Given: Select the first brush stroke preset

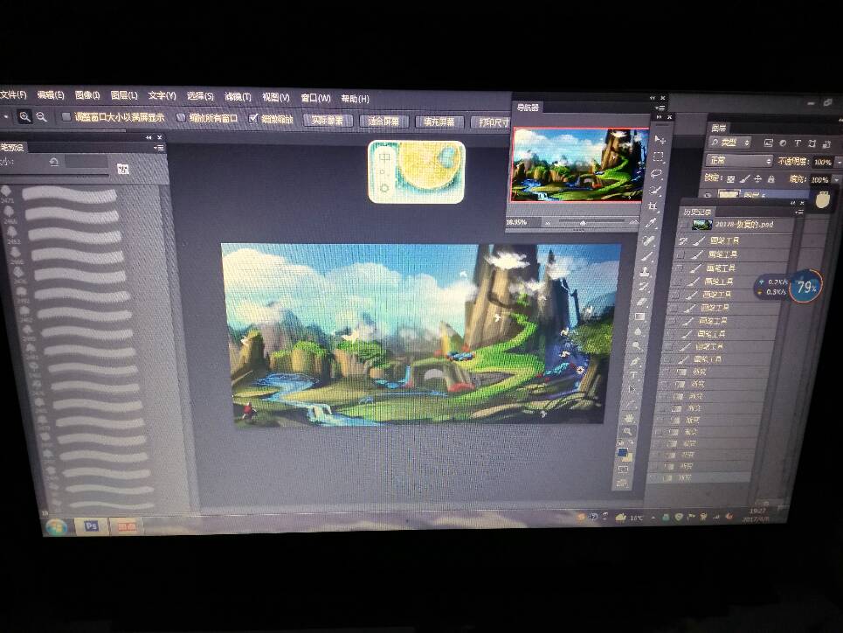Looking at the screenshot, I should pos(69,195).
